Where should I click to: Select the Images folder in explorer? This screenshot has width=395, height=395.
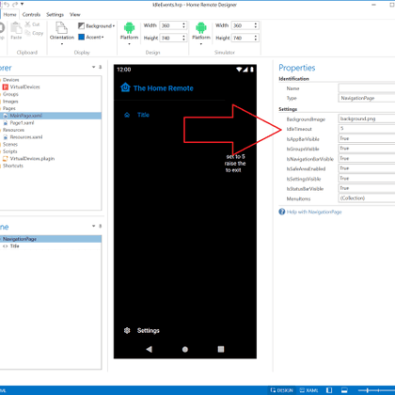(10, 102)
